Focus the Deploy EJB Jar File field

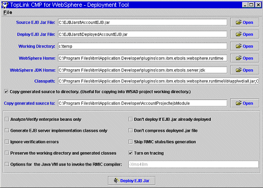click(142, 34)
